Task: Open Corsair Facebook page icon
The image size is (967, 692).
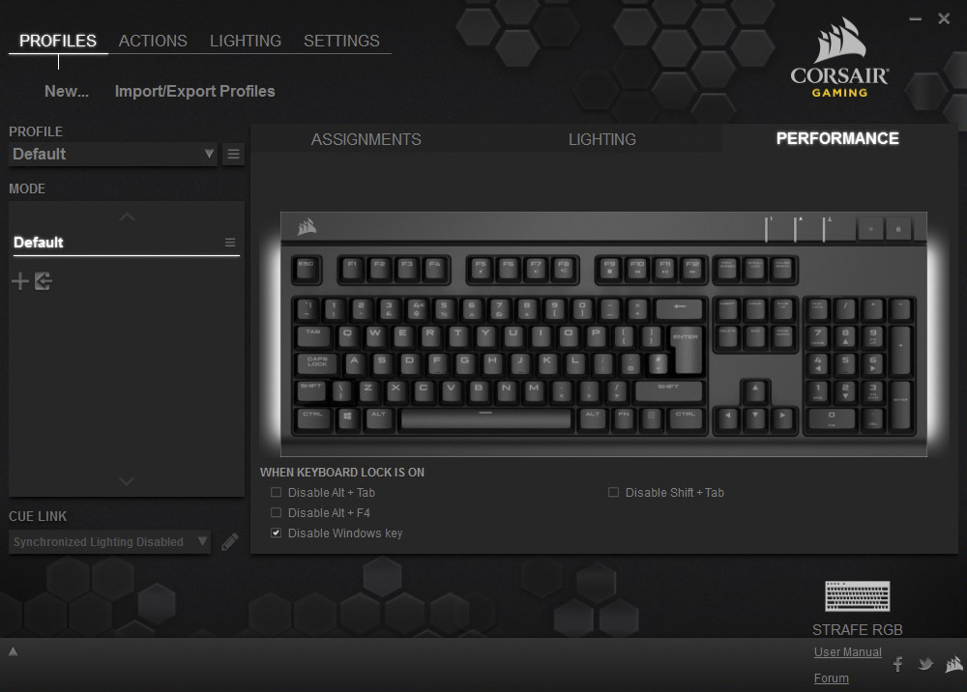Action: [898, 664]
